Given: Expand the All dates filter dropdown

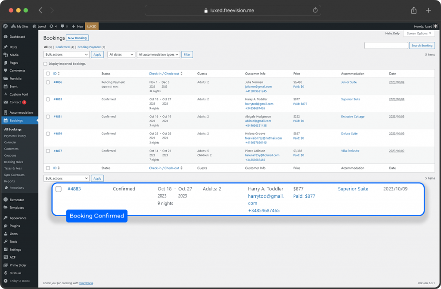Looking at the screenshot, I should (121, 55).
